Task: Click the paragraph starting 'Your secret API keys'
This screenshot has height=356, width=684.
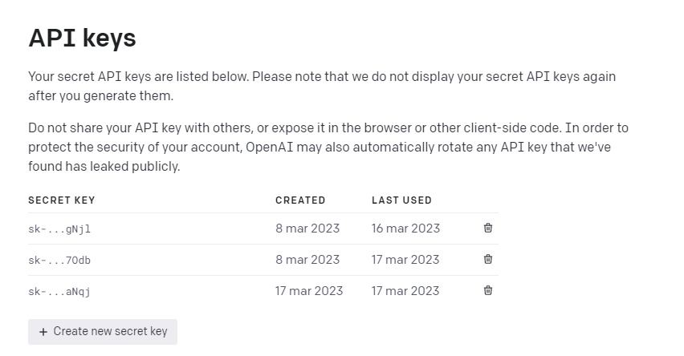Action: (321, 86)
